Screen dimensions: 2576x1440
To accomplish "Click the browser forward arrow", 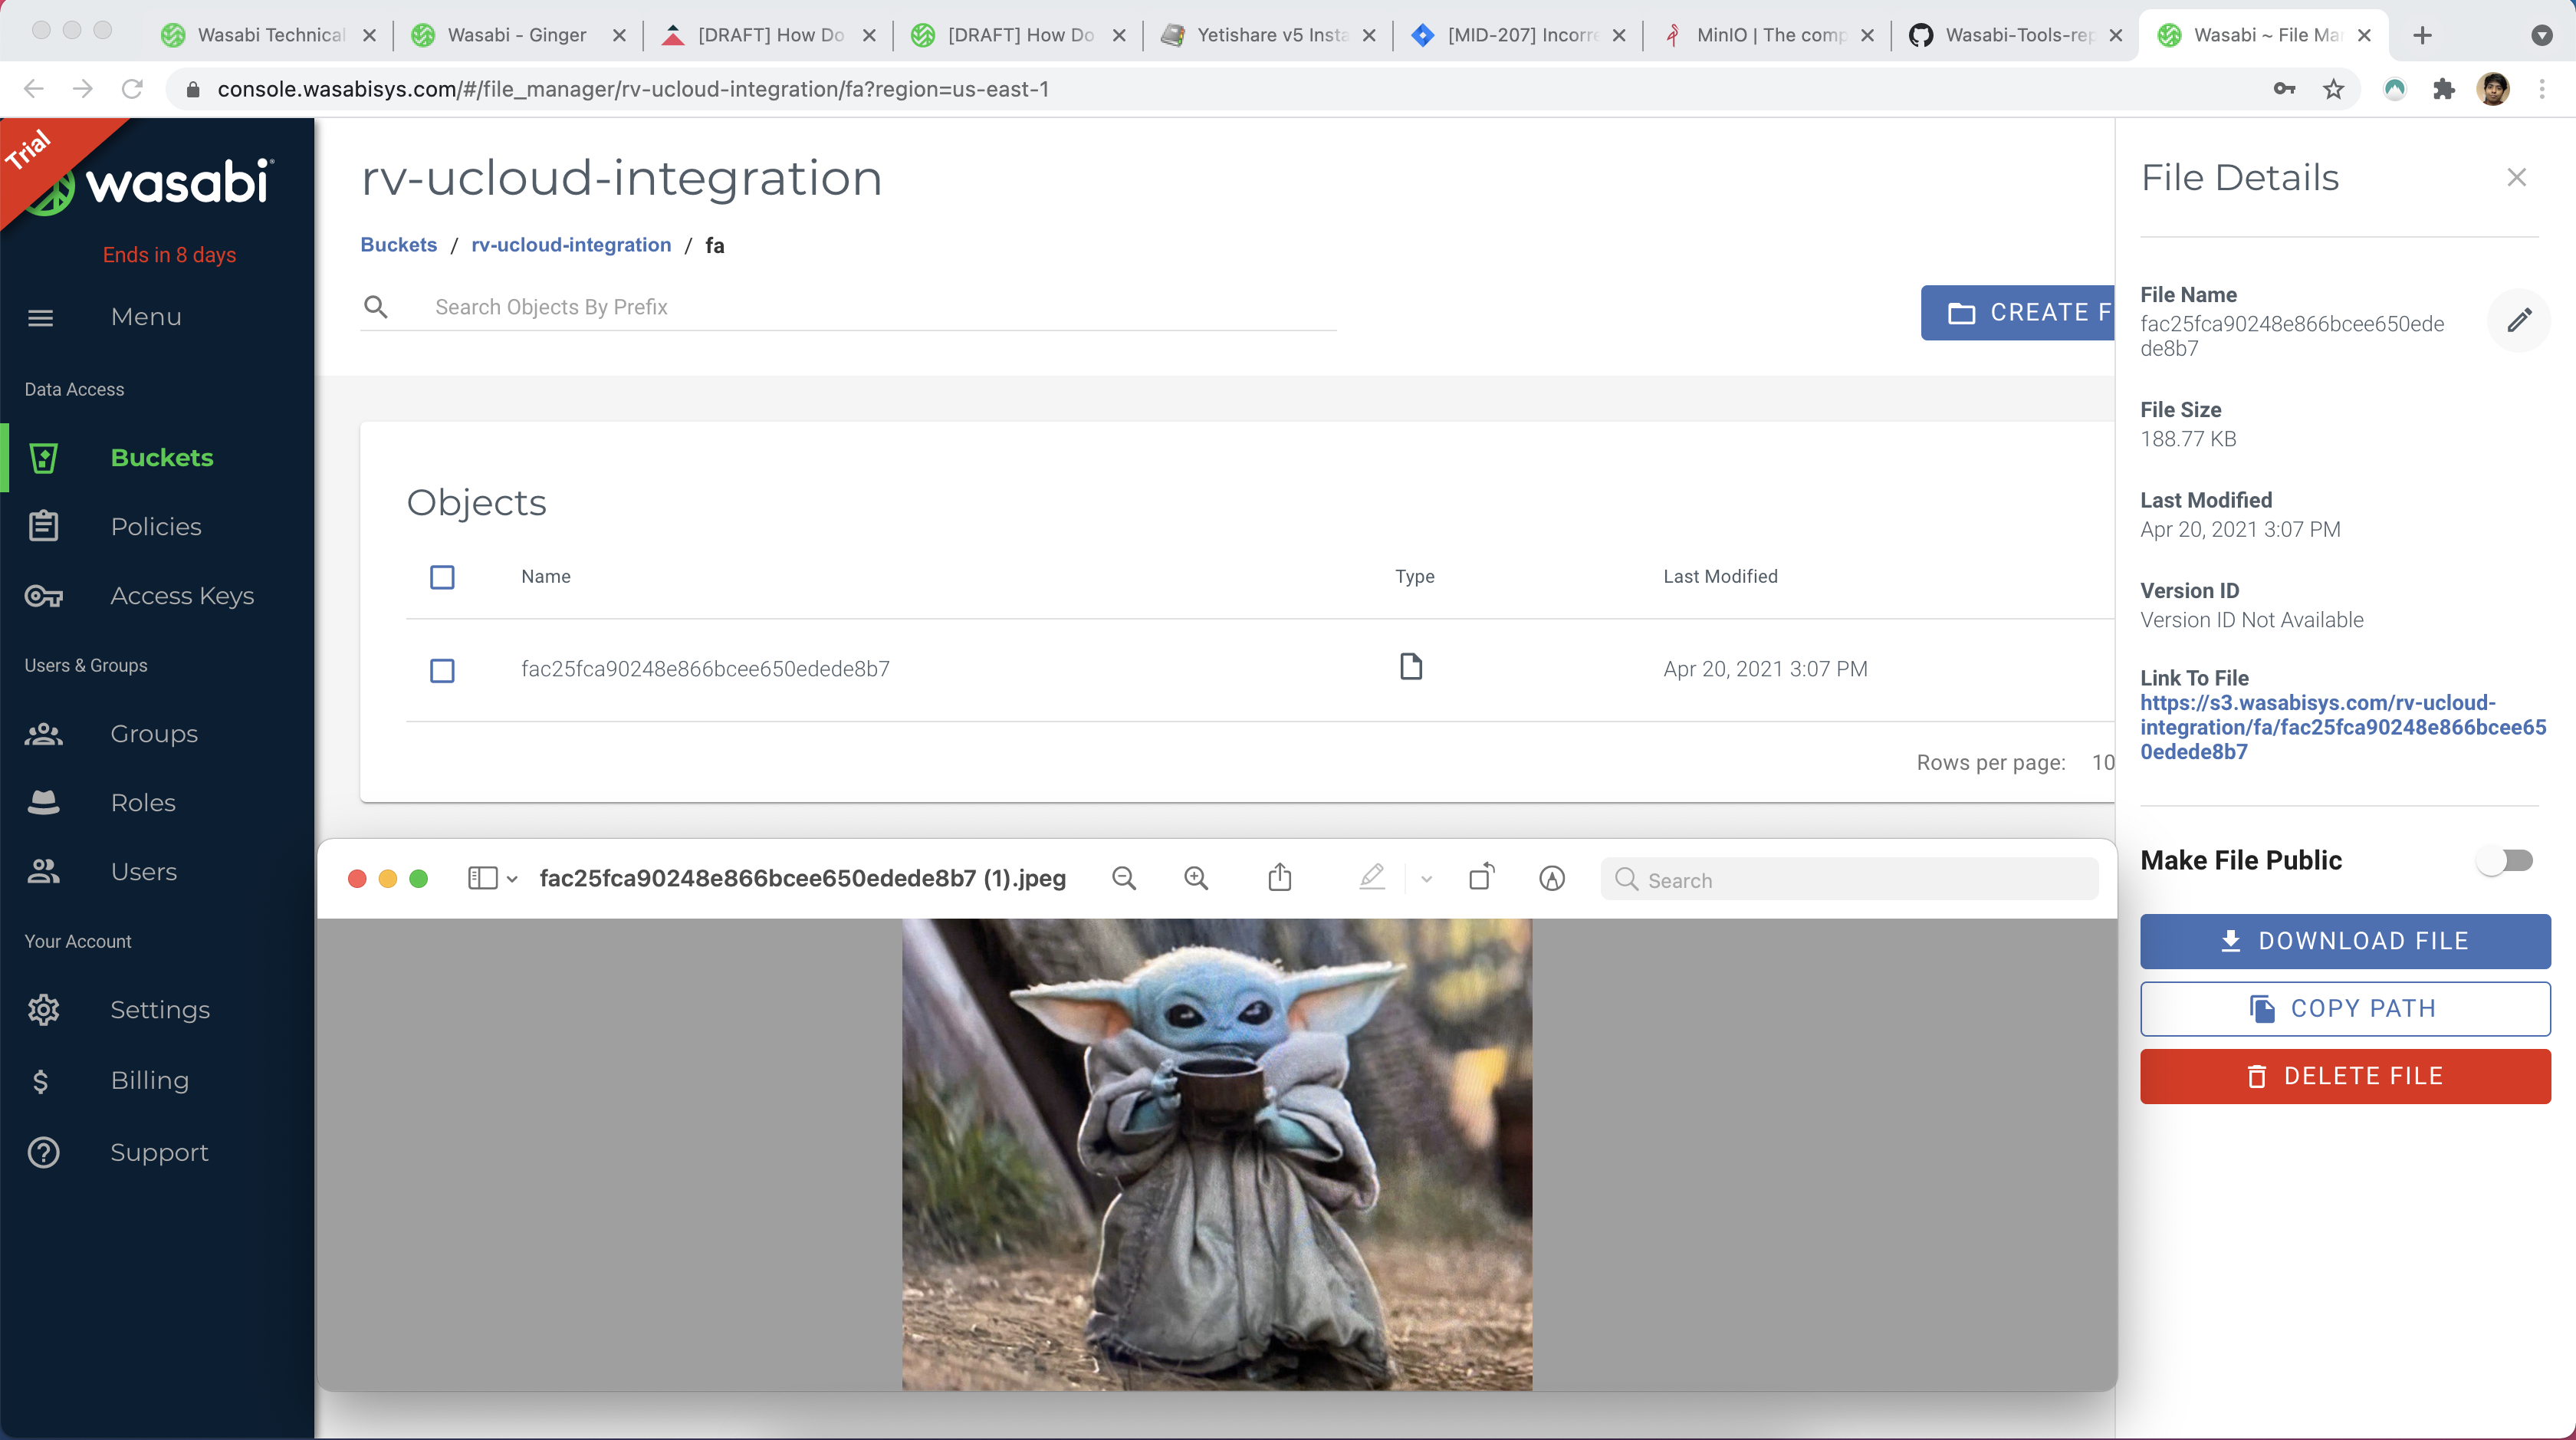I will pos(83,89).
